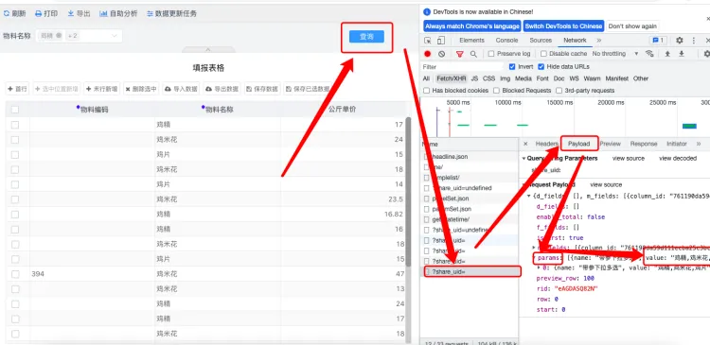Check the Blocked Requests checkbox

pyautogui.click(x=496, y=91)
